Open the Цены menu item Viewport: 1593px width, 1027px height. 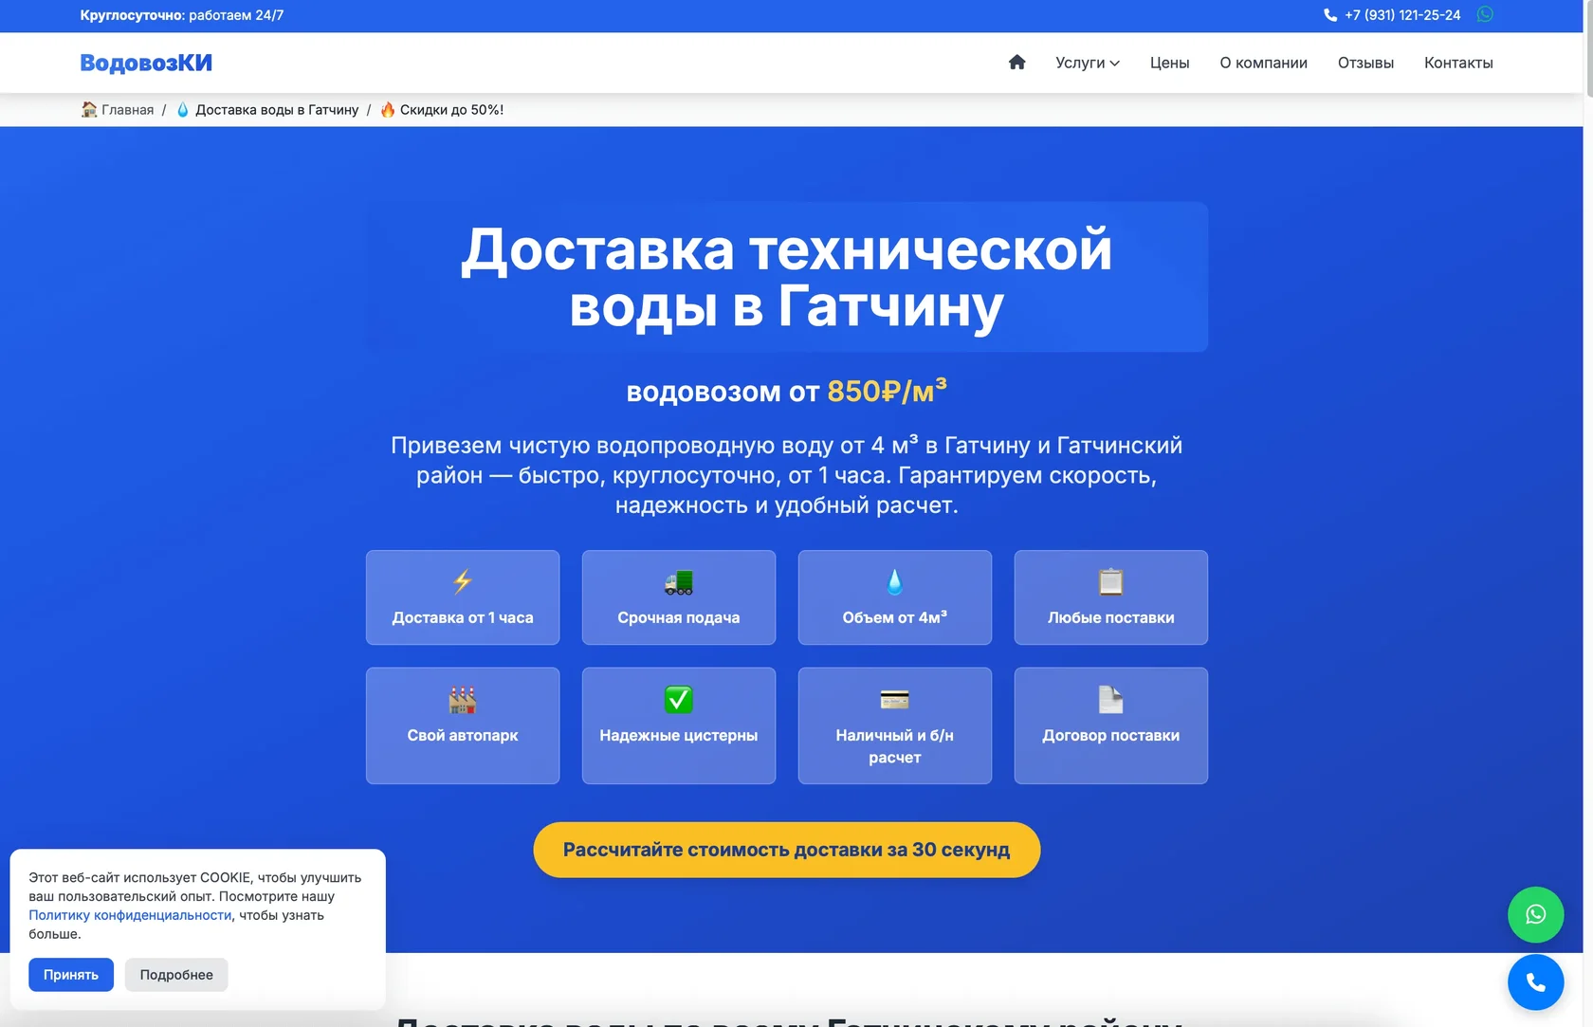(1169, 62)
